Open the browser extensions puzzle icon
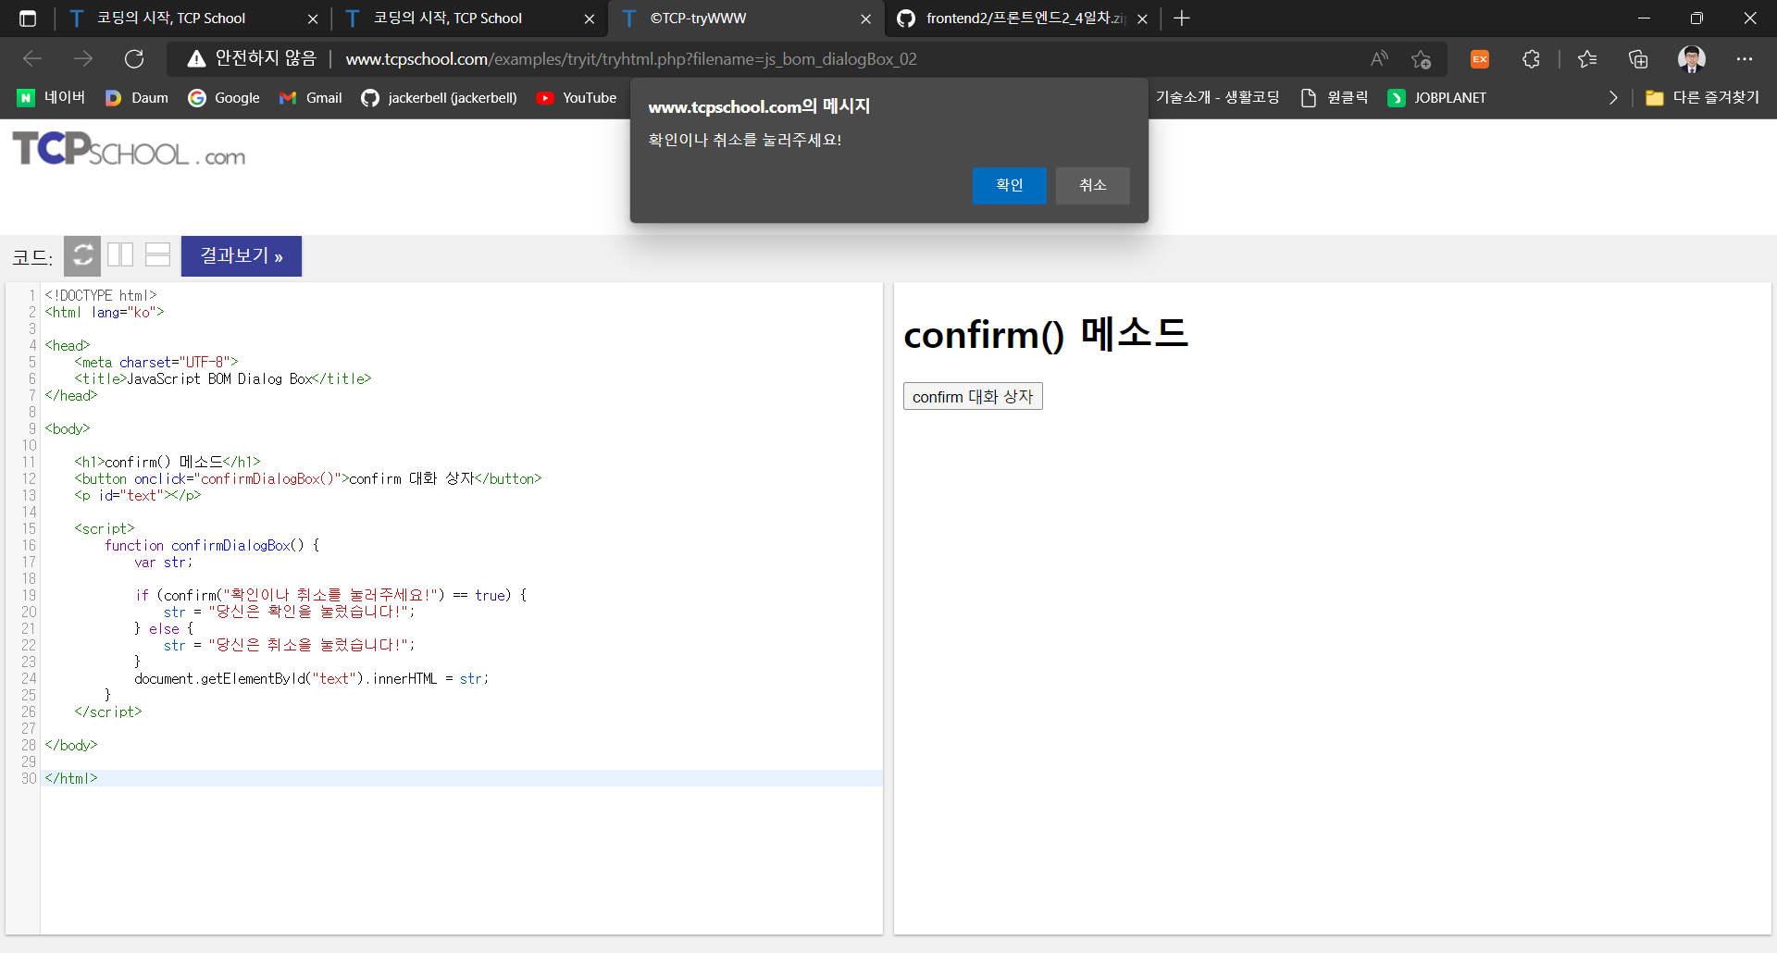The image size is (1777, 953). (1531, 59)
